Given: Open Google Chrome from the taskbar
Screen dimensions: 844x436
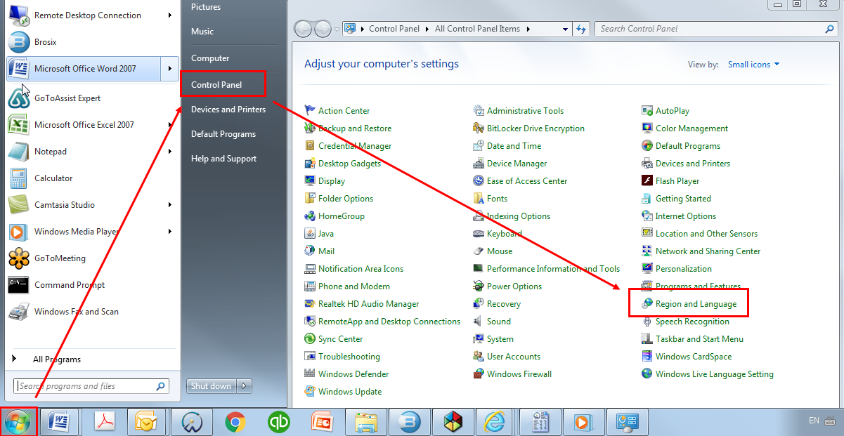Looking at the screenshot, I should pyautogui.click(x=235, y=422).
